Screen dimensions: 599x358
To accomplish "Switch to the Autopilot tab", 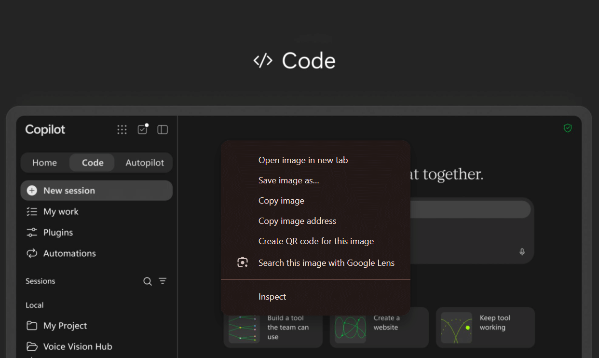I will pyautogui.click(x=145, y=163).
